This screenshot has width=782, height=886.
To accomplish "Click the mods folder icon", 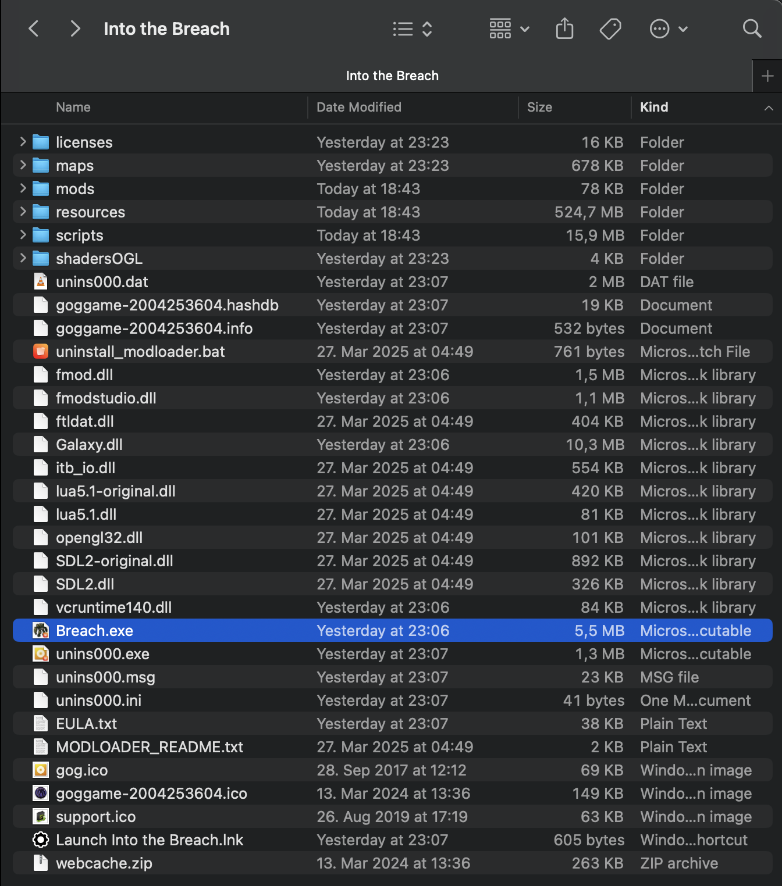I will point(41,188).
